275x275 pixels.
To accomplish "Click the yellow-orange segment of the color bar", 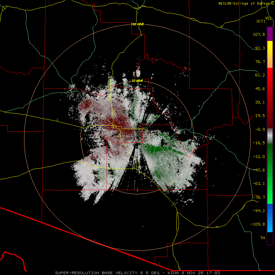I will click(x=270, y=54).
